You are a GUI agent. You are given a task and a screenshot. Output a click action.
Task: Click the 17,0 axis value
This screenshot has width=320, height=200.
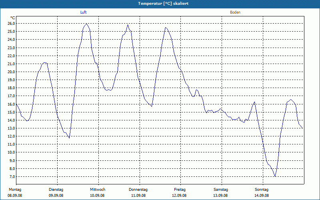[12, 96]
